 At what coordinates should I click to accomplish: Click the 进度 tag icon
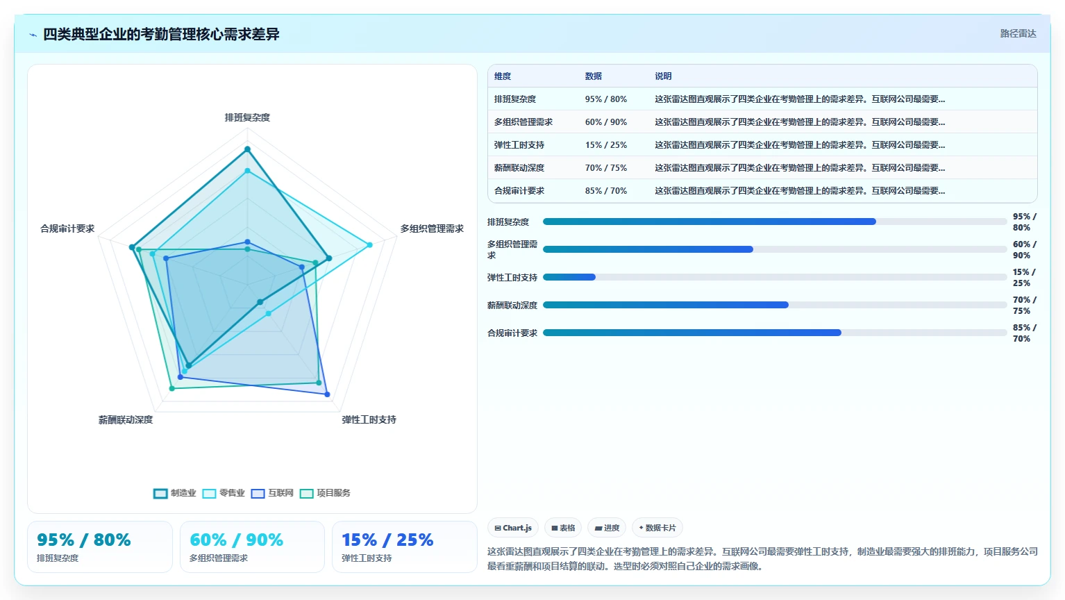click(598, 528)
